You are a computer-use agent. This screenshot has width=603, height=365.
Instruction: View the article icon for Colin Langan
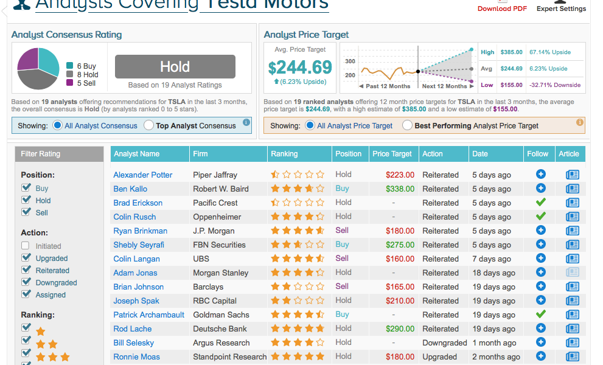tap(572, 259)
